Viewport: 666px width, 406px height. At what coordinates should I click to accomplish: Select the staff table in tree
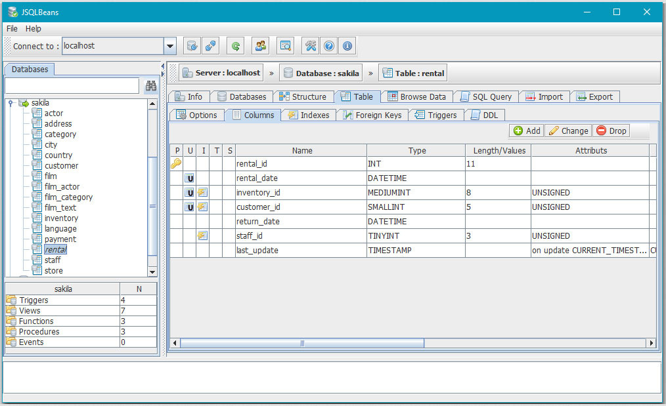tap(53, 260)
